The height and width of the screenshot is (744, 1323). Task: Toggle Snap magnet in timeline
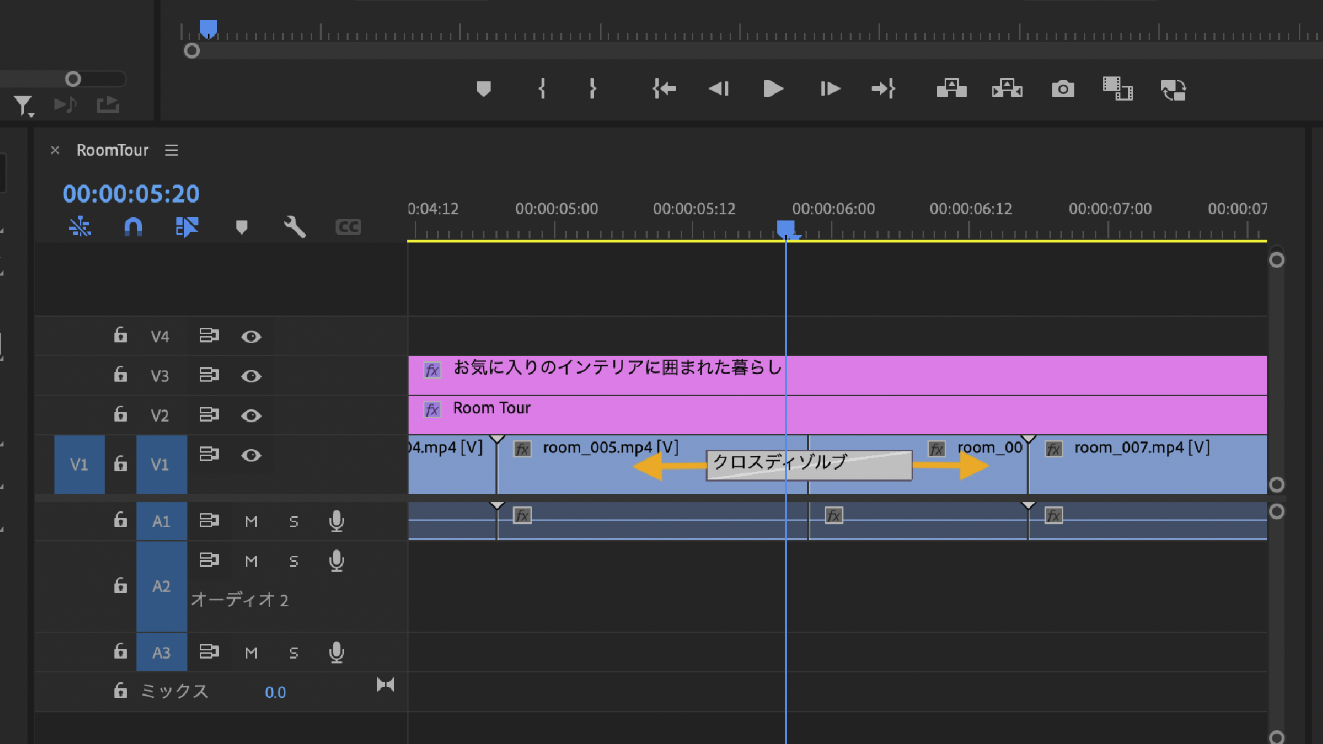pyautogui.click(x=133, y=227)
